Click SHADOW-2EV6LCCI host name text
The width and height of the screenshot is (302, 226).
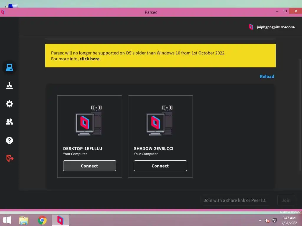pos(153,149)
